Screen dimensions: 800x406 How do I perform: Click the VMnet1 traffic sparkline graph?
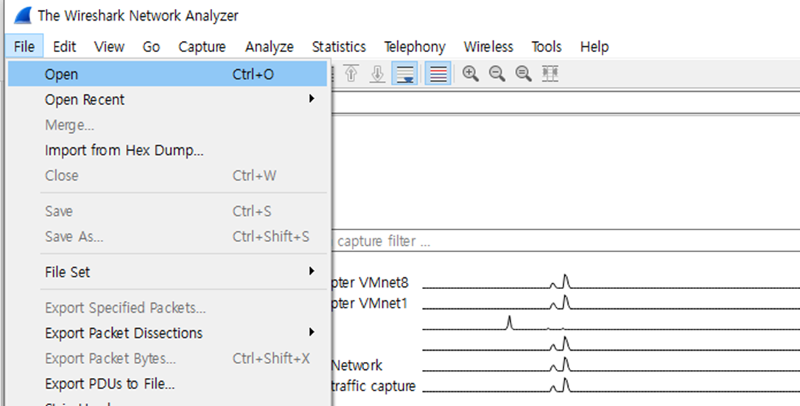611,302
